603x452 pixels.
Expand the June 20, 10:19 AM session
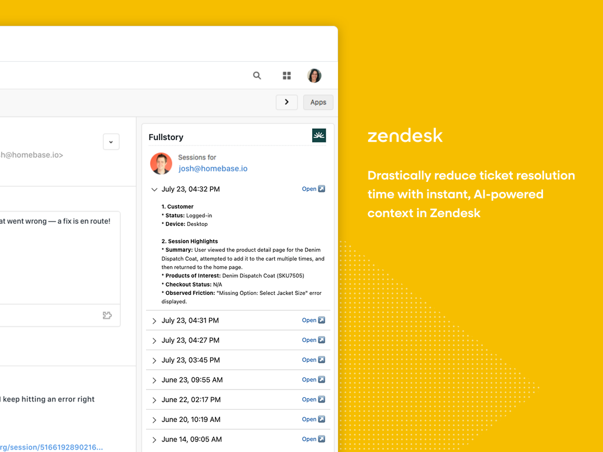click(154, 420)
